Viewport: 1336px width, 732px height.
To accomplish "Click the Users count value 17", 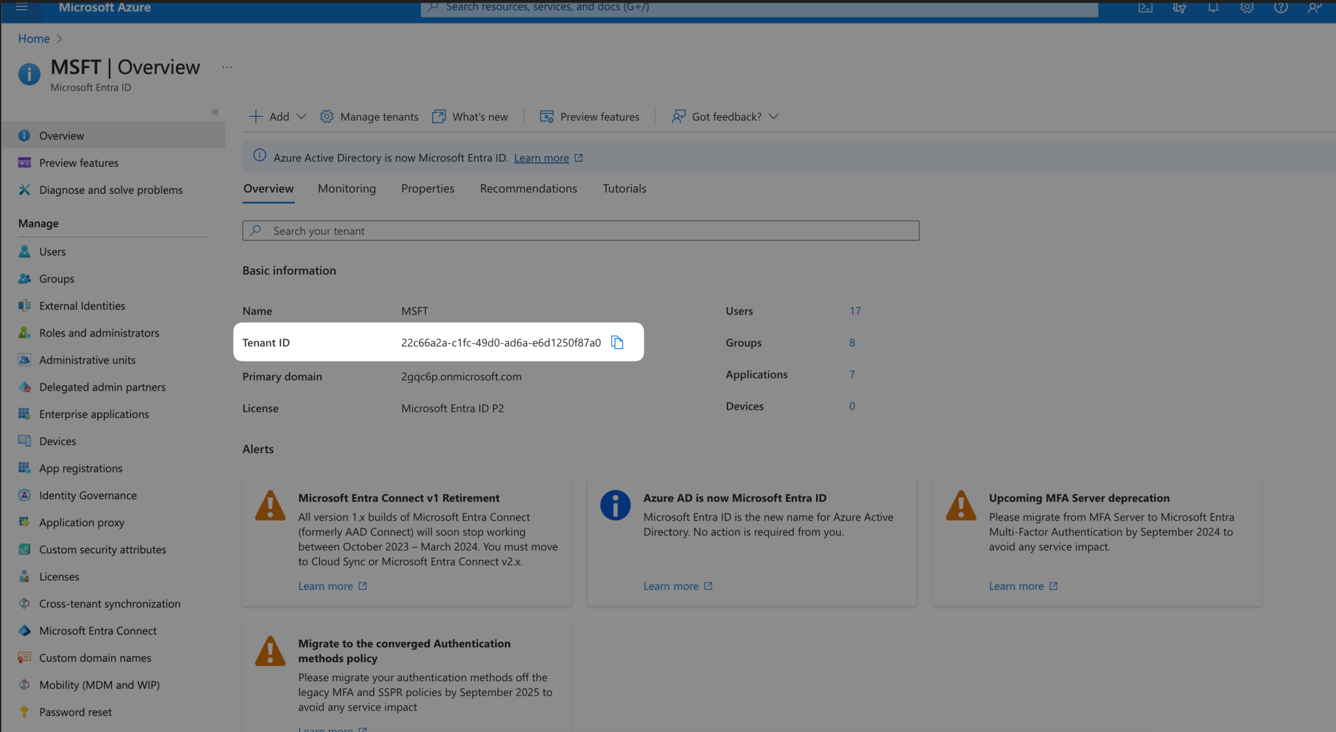I will (855, 311).
